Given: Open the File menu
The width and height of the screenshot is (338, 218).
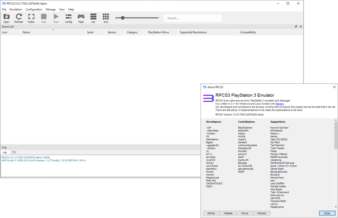Looking at the screenshot, I should coord(4,10).
